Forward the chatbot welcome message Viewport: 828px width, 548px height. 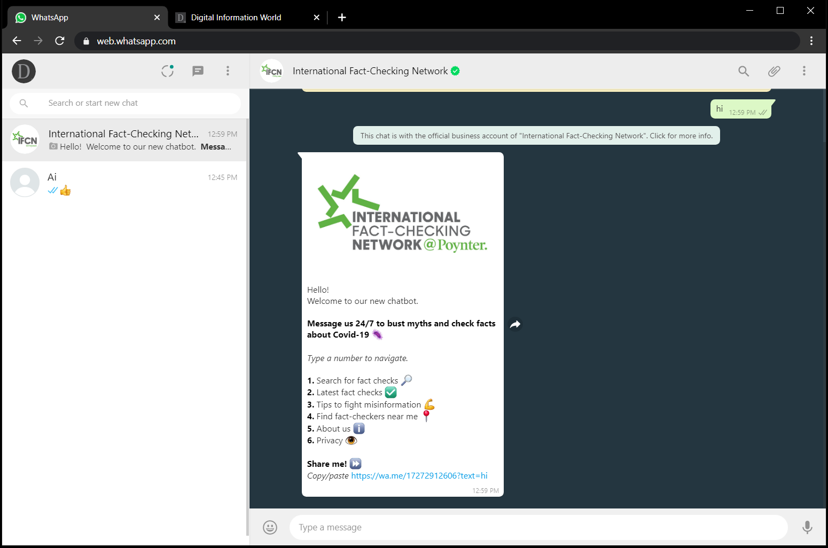[515, 324]
